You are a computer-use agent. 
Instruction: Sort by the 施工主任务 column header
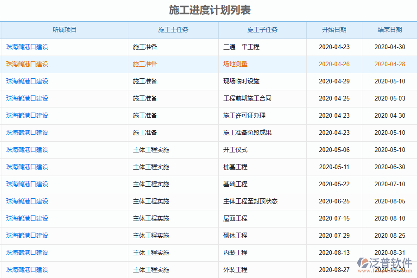pos(173,30)
